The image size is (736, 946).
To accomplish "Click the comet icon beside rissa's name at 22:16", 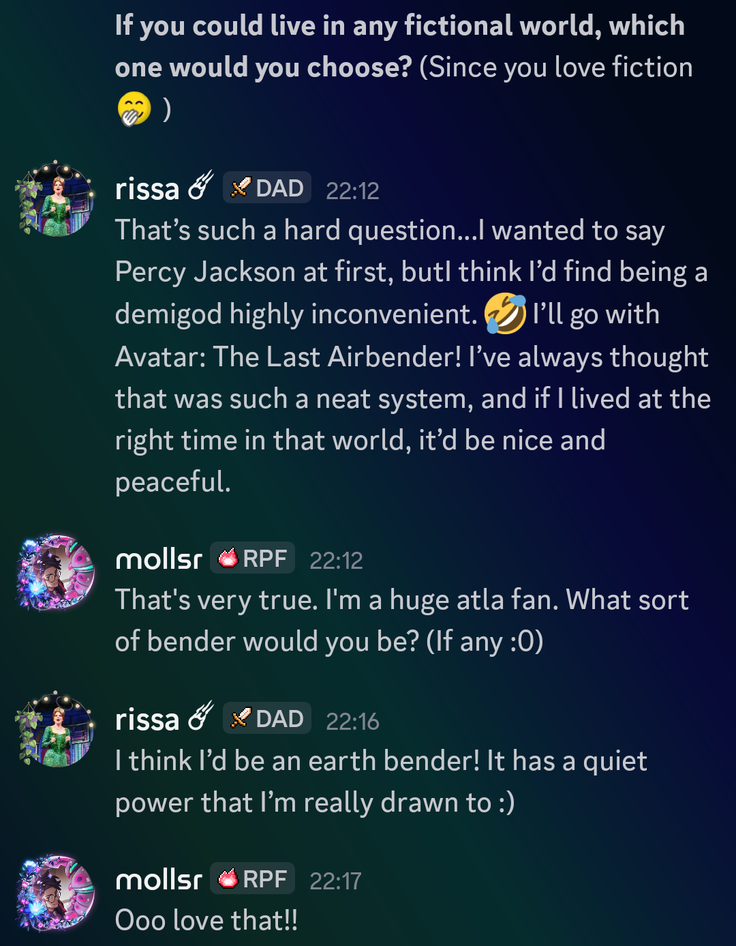I will click(x=200, y=718).
